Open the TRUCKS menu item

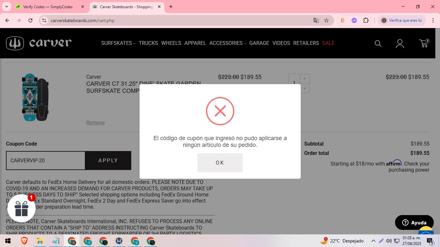[x=148, y=43]
